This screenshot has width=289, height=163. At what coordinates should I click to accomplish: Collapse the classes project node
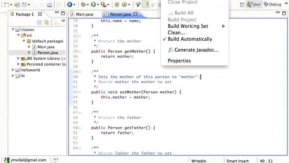[13, 29]
